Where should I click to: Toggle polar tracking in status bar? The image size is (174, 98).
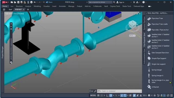111,95
